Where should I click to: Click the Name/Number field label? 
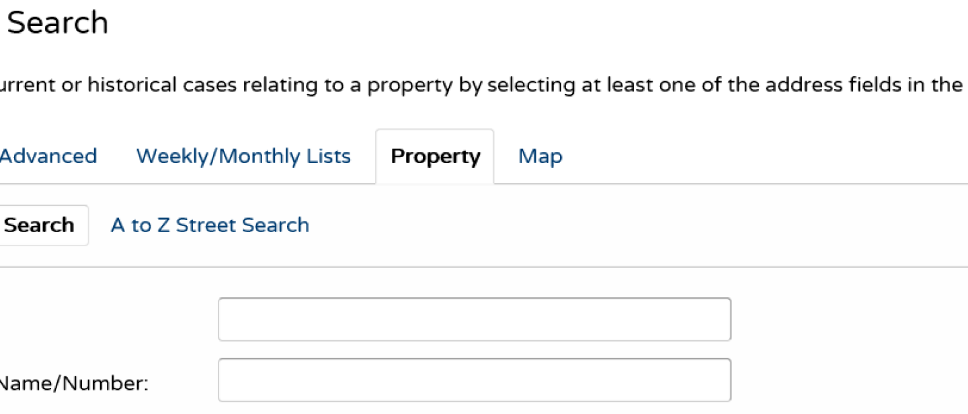pyautogui.click(x=40, y=382)
